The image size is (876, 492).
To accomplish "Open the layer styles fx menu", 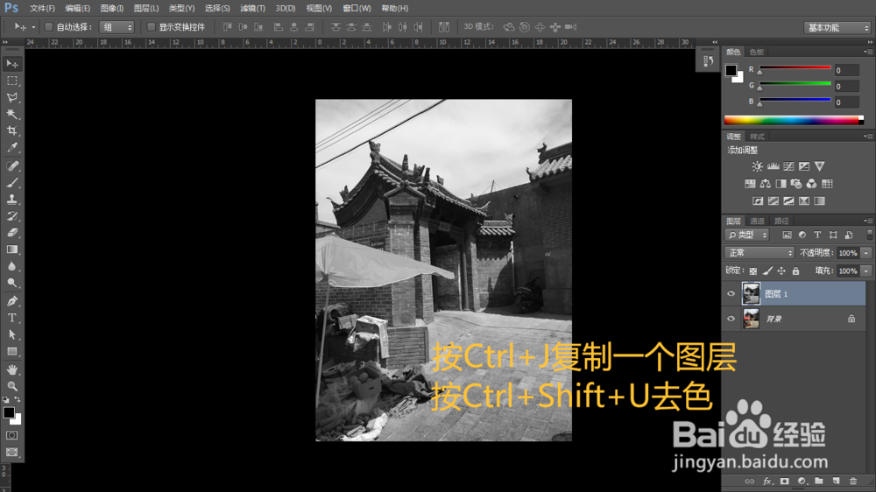I will pos(767,481).
